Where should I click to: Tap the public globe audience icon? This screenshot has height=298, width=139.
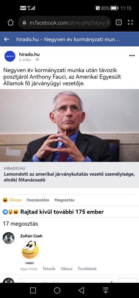pyautogui.click(x=37, y=60)
